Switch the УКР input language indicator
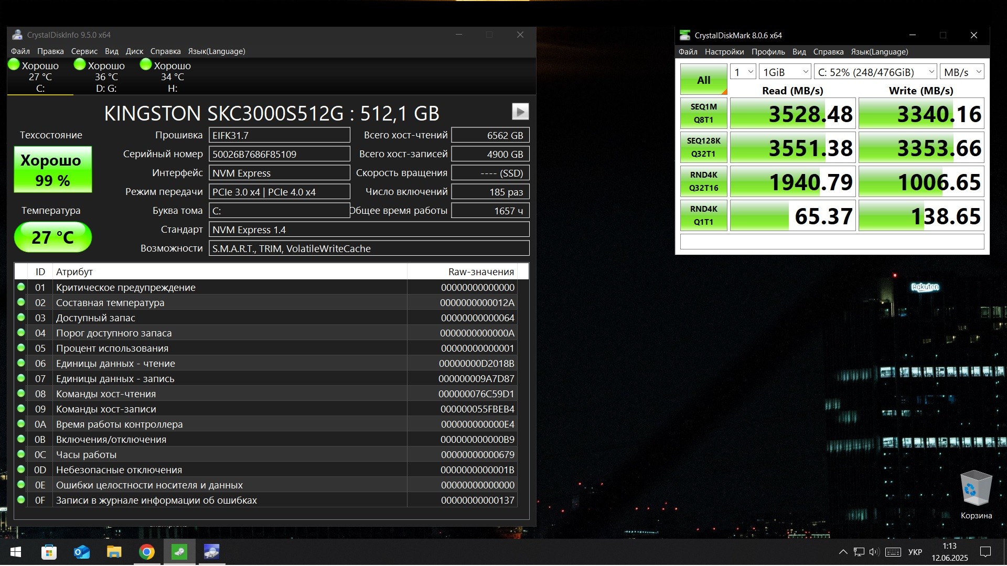Viewport: 1007px width, 566px height. point(915,552)
